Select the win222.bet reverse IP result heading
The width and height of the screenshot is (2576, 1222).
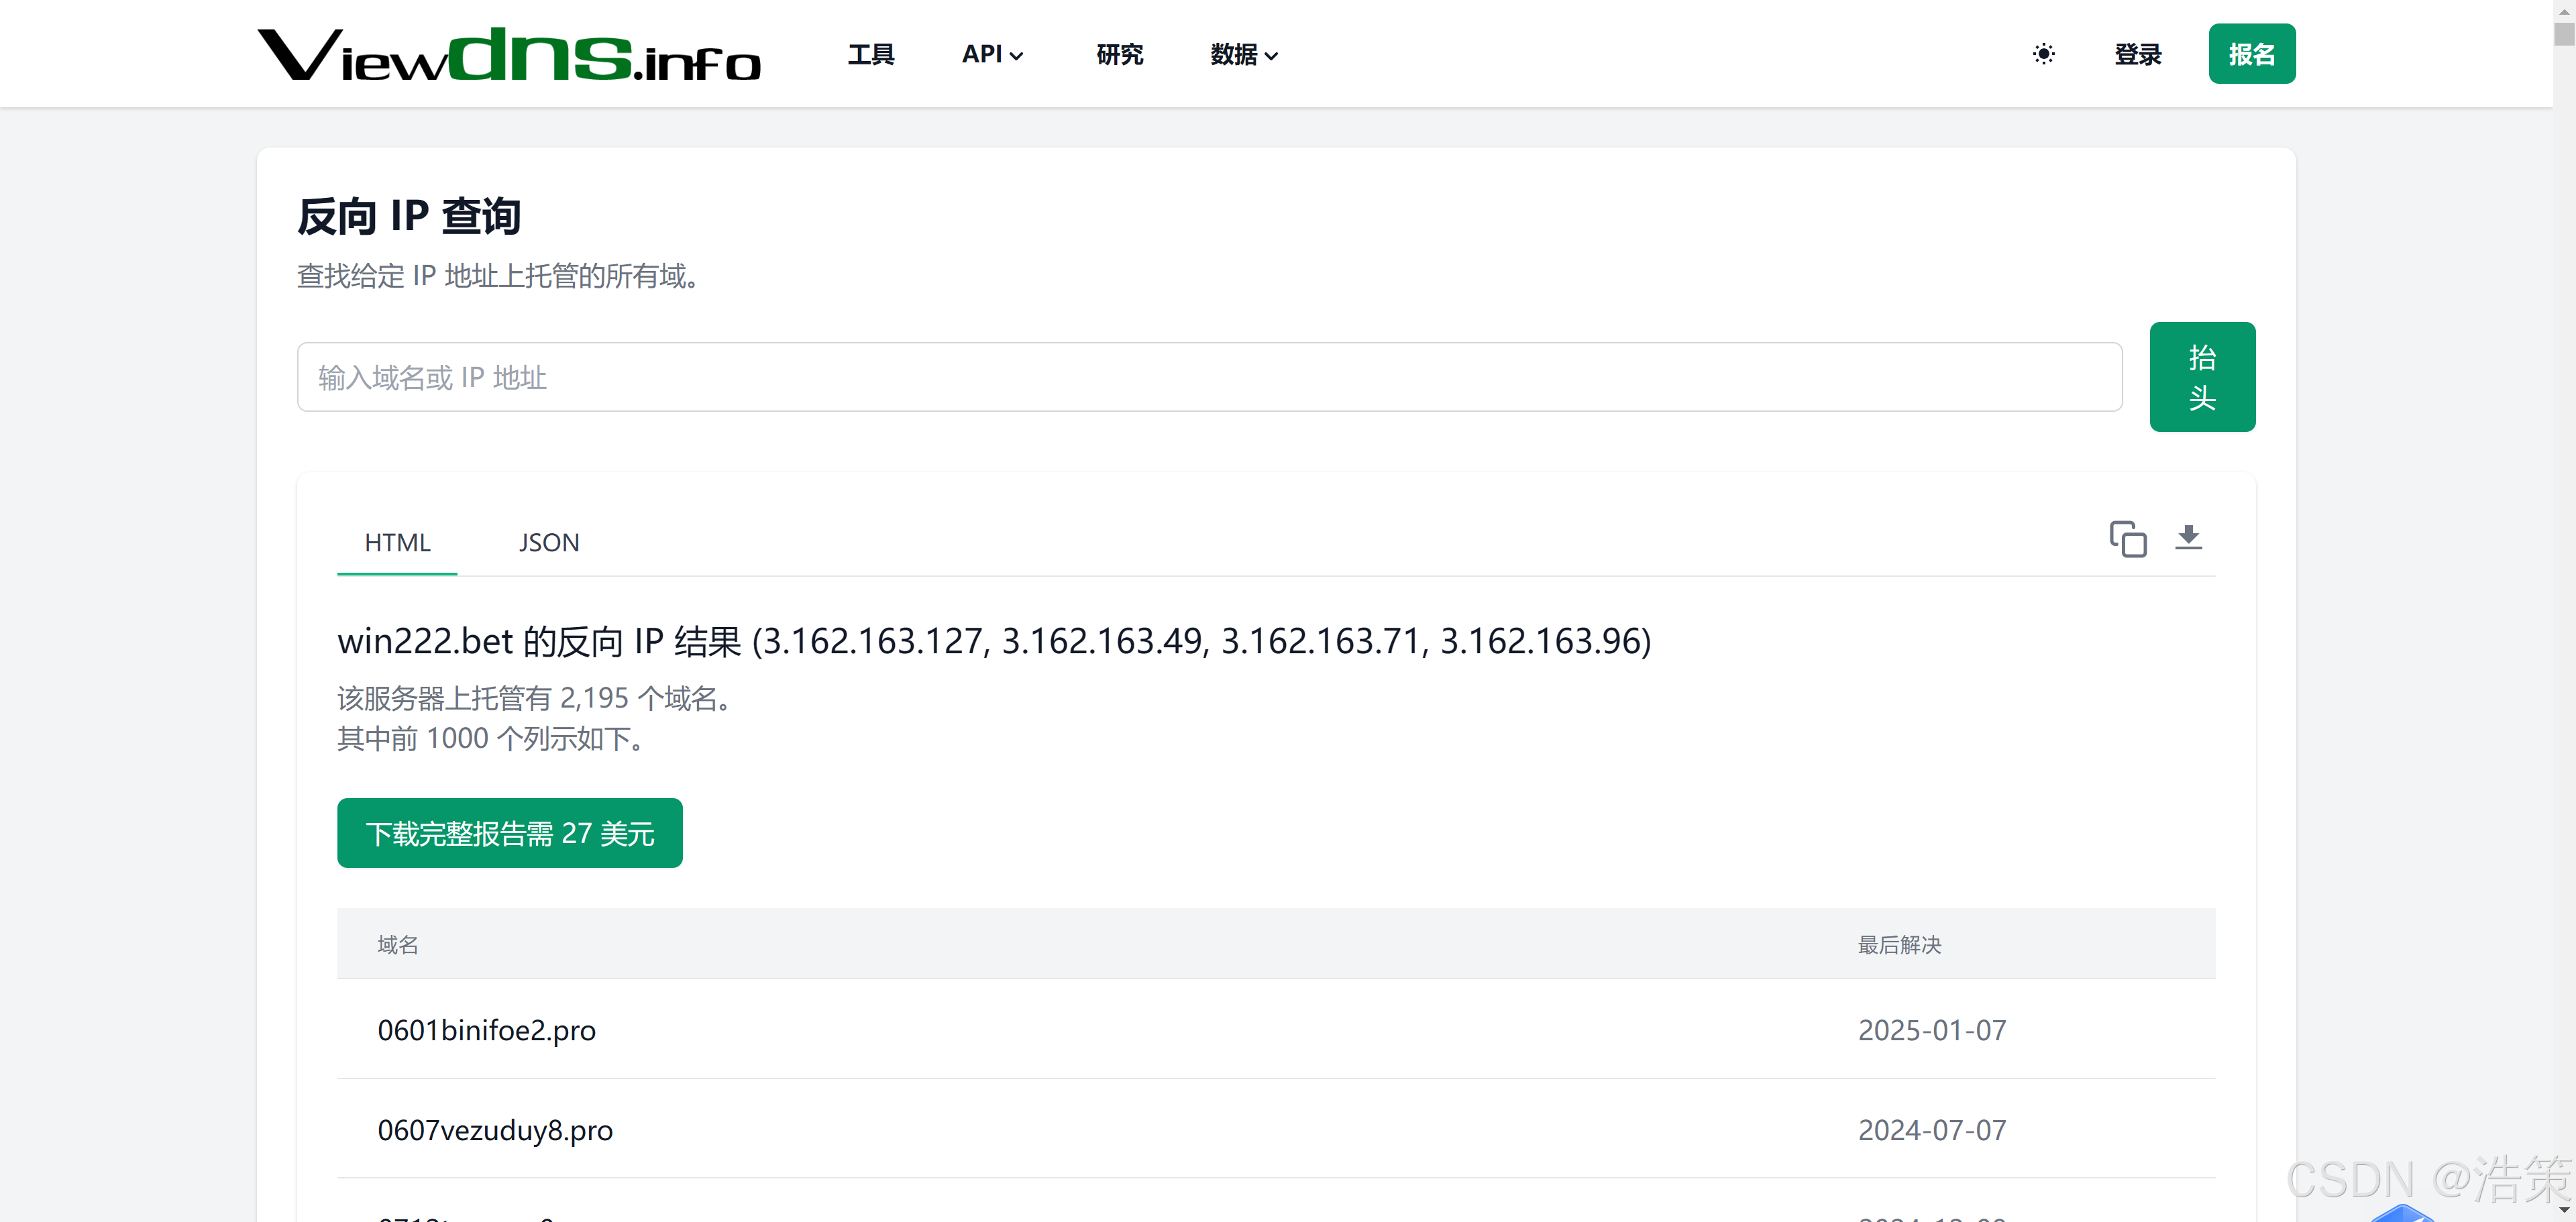pos(994,641)
